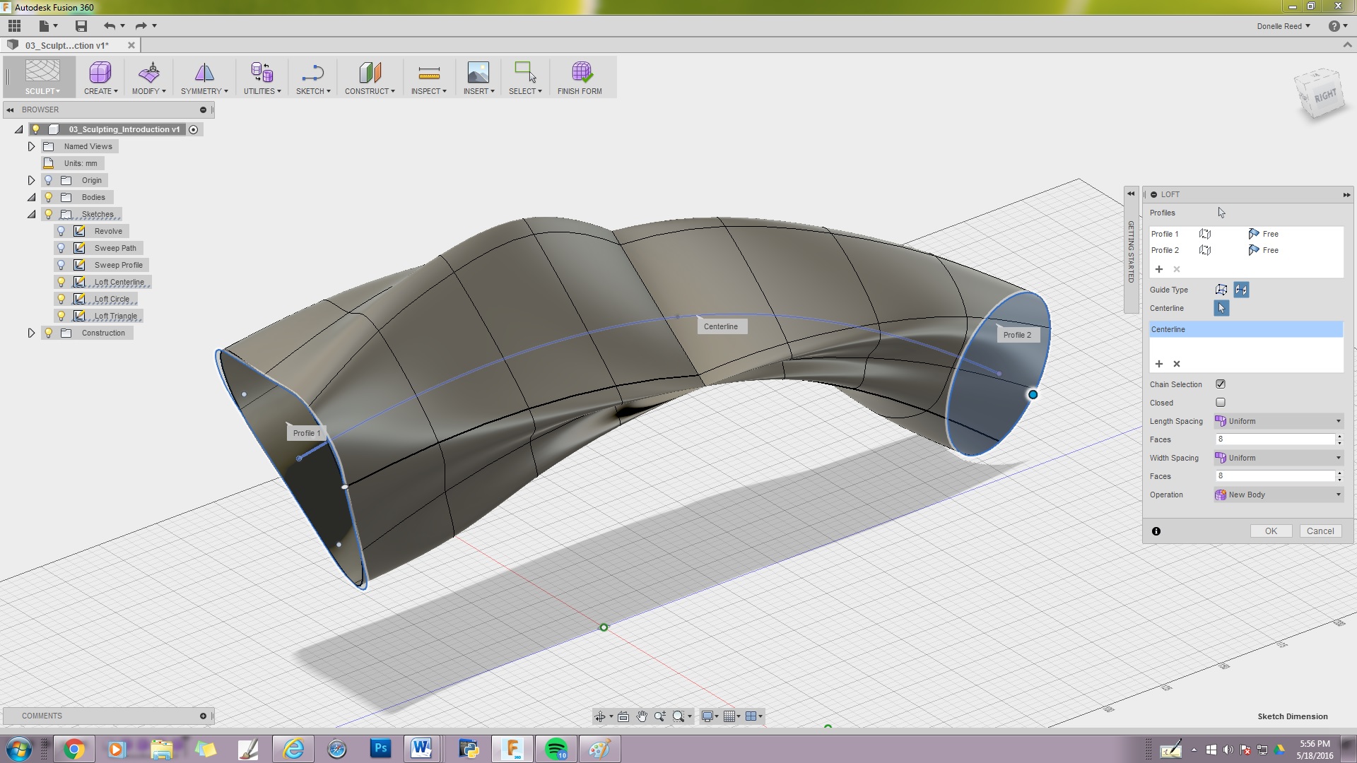Open Google Chrome from taskbar

pos(74,749)
